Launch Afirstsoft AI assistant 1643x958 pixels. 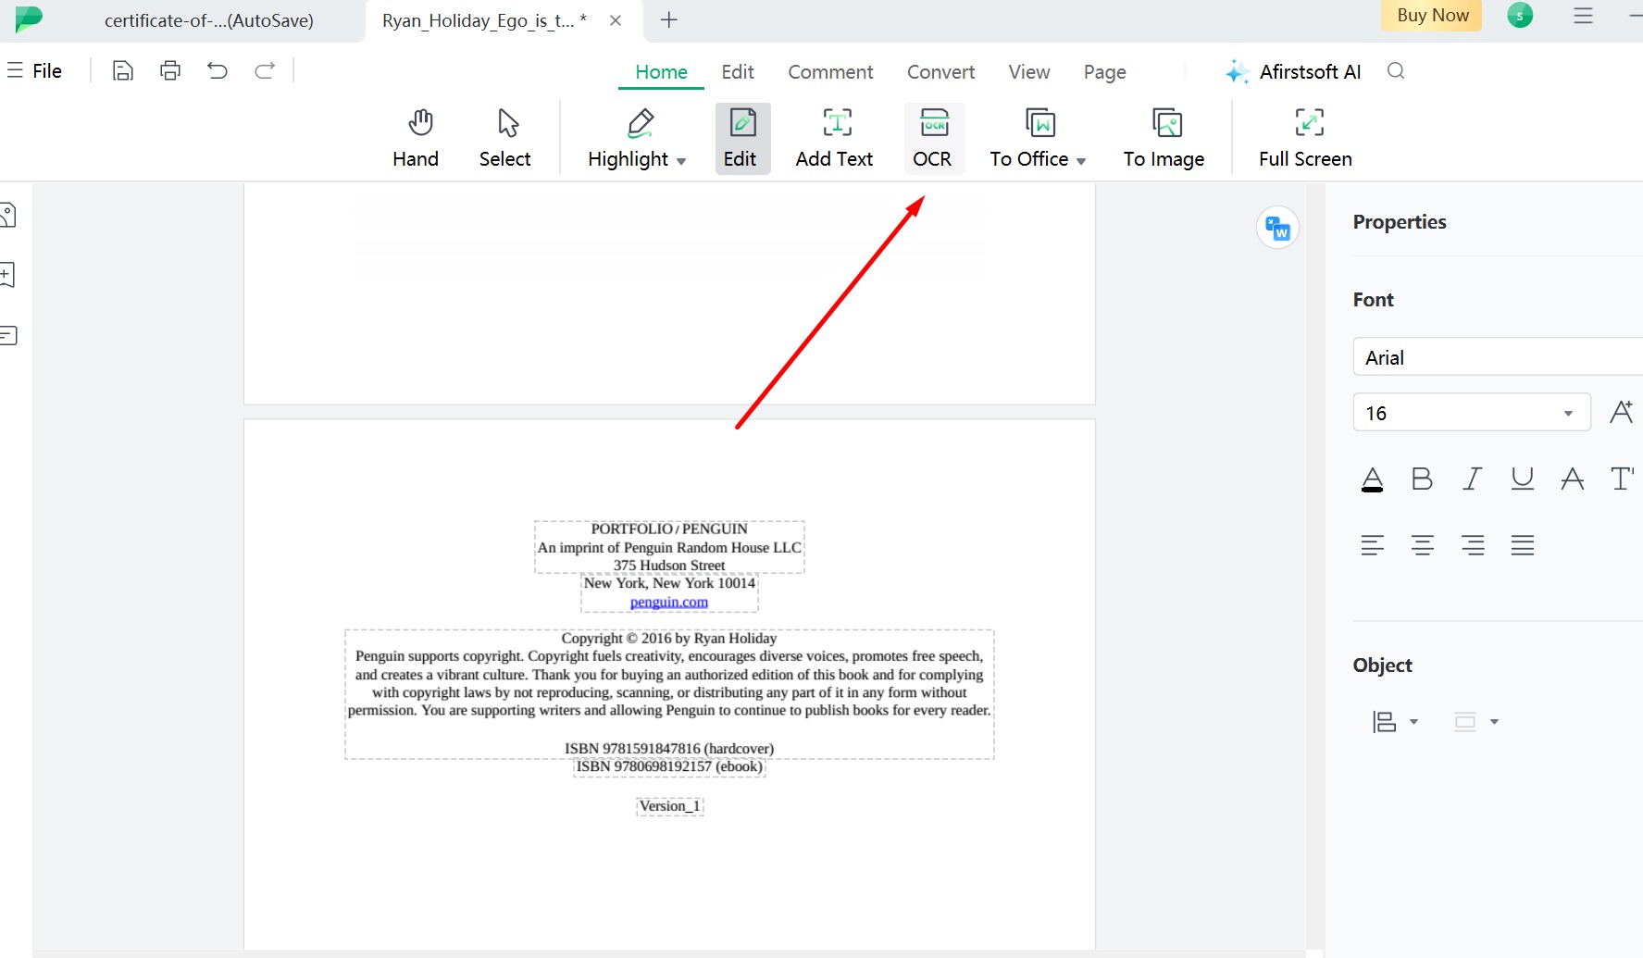pyautogui.click(x=1293, y=72)
